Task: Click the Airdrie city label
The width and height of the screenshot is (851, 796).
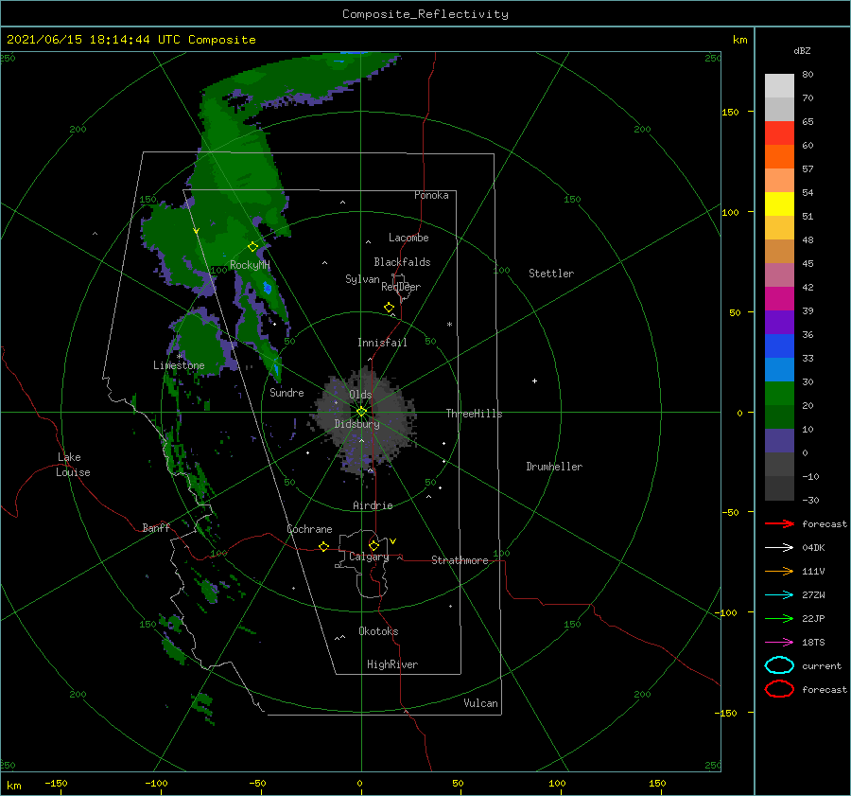Action: point(373,505)
